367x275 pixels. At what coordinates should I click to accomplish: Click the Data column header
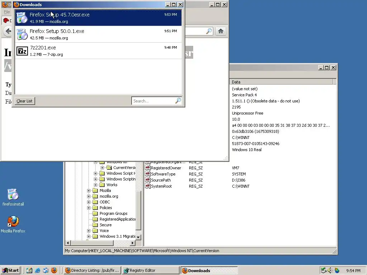[x=281, y=82]
